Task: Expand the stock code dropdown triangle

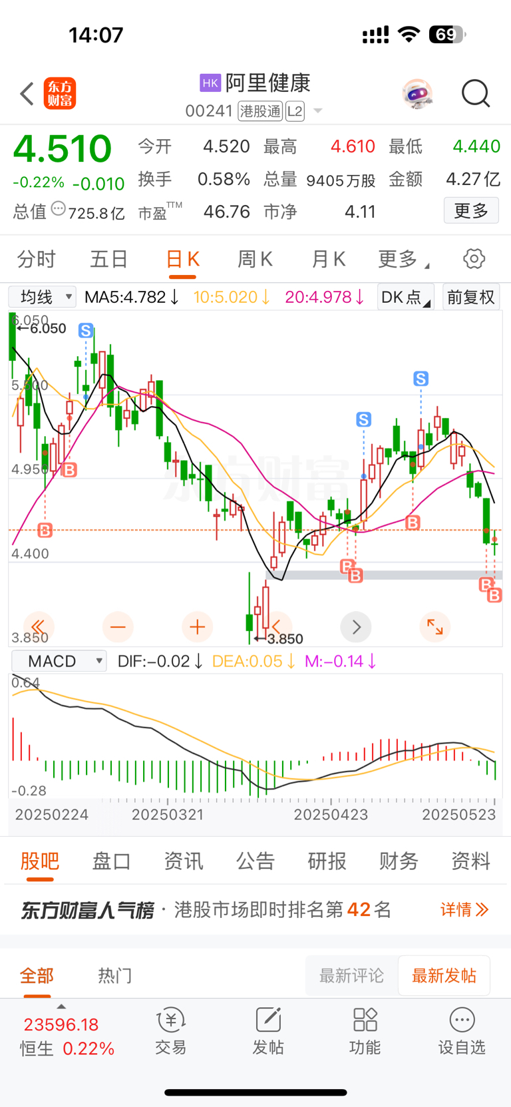Action: point(318,111)
